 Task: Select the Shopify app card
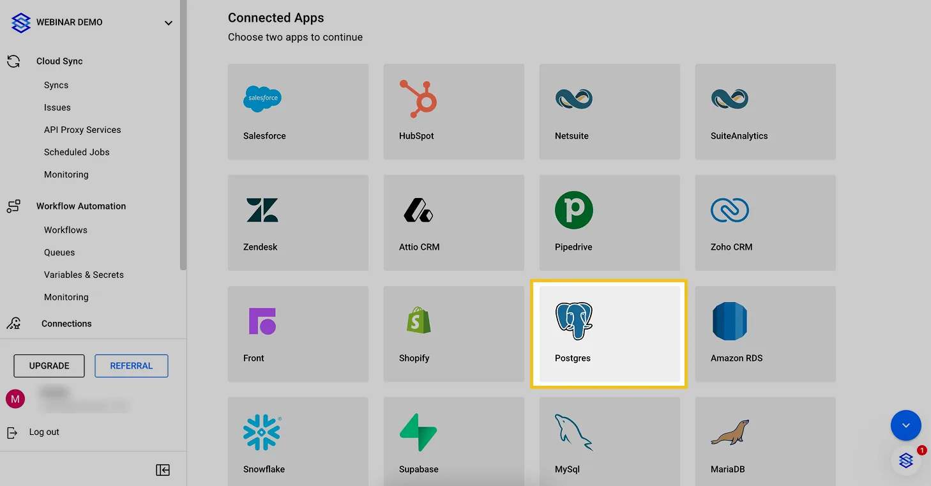pos(454,334)
